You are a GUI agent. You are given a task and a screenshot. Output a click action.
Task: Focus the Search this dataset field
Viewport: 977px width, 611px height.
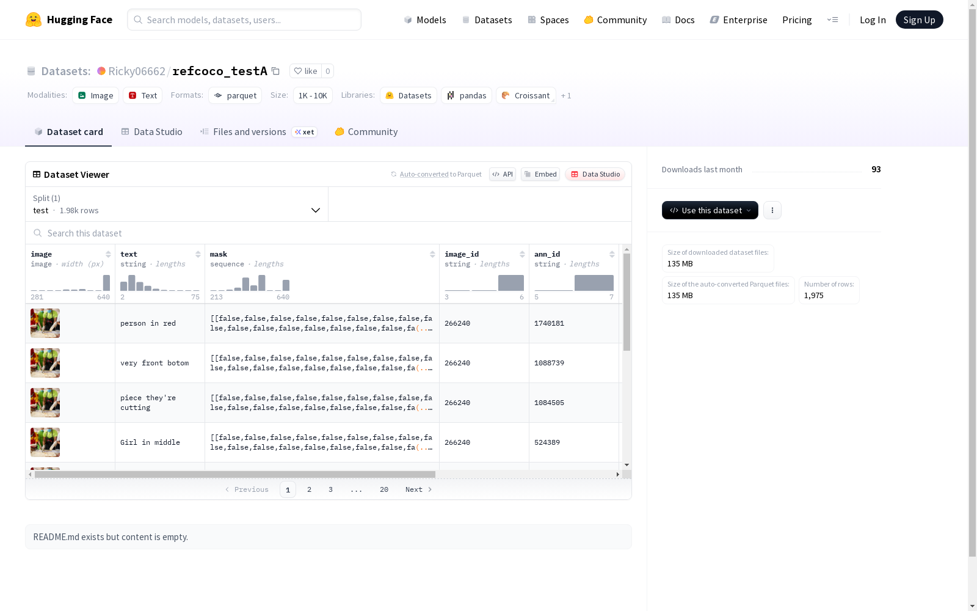pos(329,233)
